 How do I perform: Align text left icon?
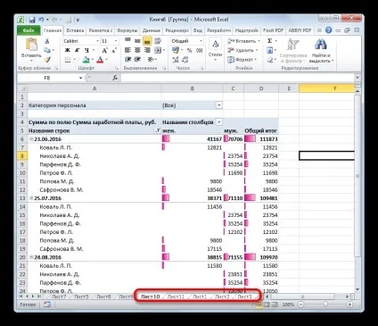[127, 50]
